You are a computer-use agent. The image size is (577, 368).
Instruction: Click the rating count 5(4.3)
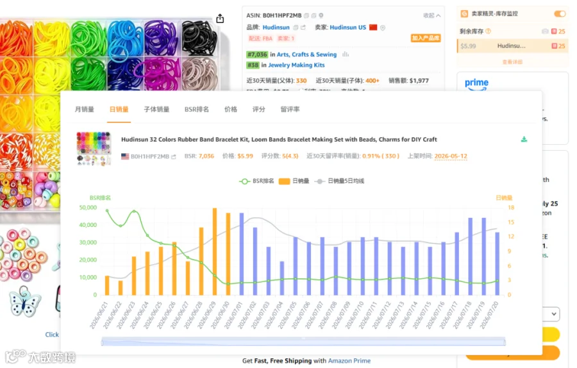pyautogui.click(x=290, y=156)
